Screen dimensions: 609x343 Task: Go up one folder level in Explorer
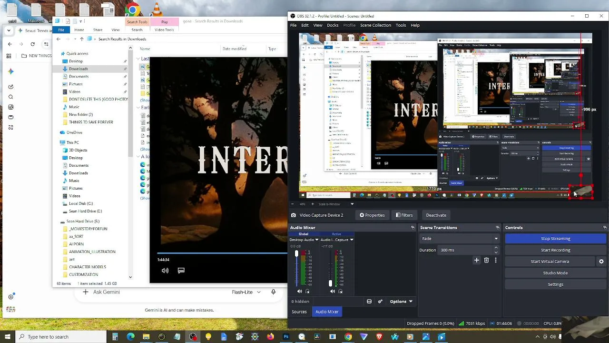click(x=82, y=39)
